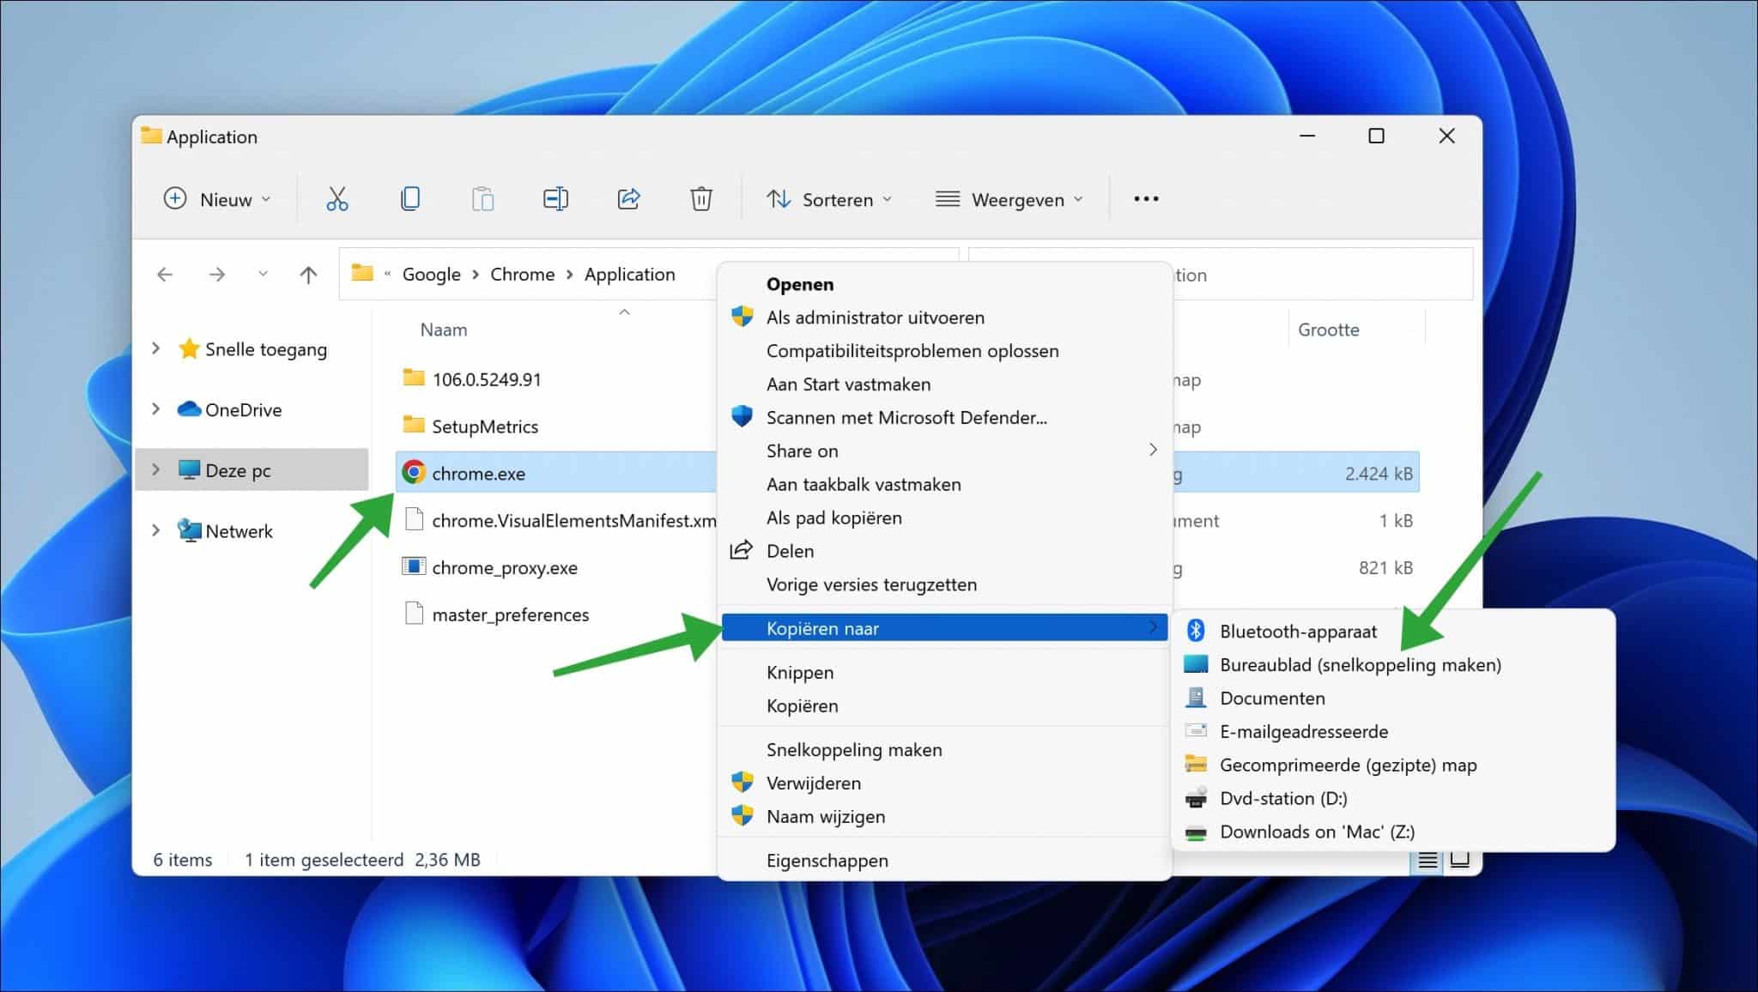Screen dimensions: 1758x992
Task: Open the Chrome breadcrumb folder
Action: (523, 274)
